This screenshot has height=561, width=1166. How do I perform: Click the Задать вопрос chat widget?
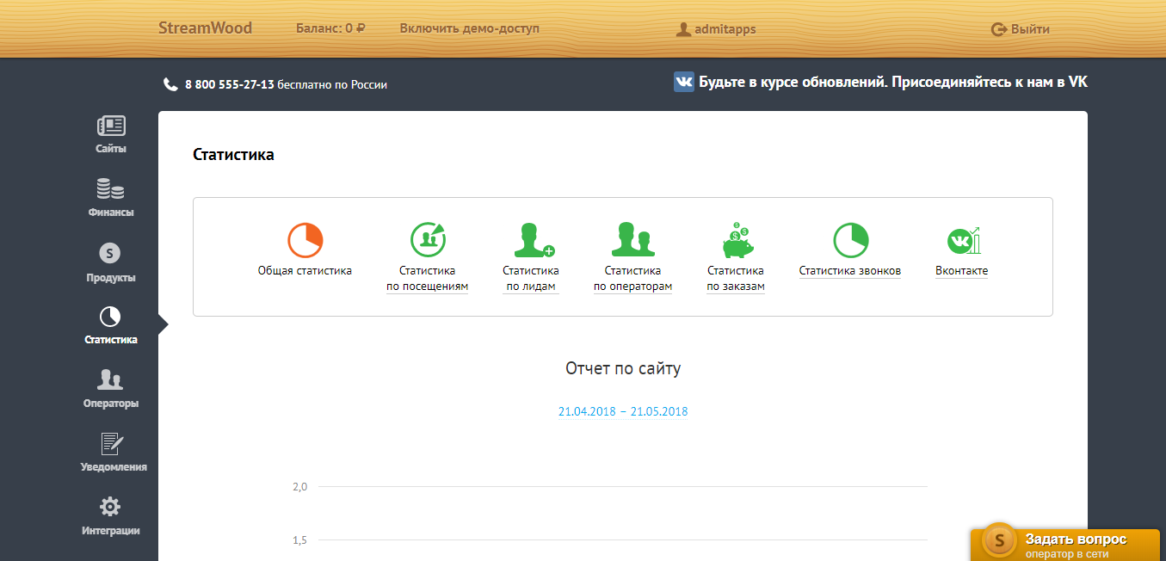click(x=1067, y=545)
